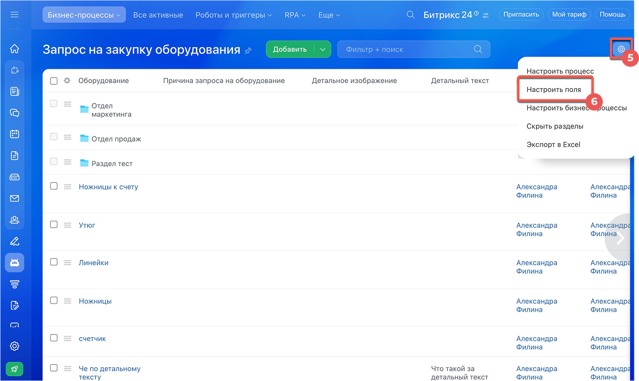Go to the home icon in sidebar
639x381 pixels.
click(x=14, y=49)
